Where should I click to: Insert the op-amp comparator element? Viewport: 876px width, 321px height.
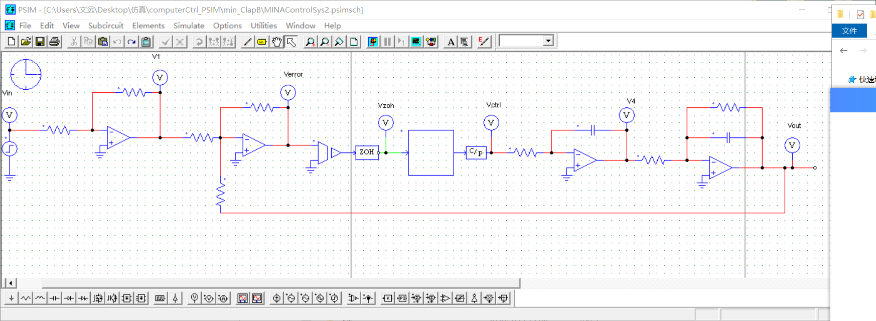coord(445,298)
